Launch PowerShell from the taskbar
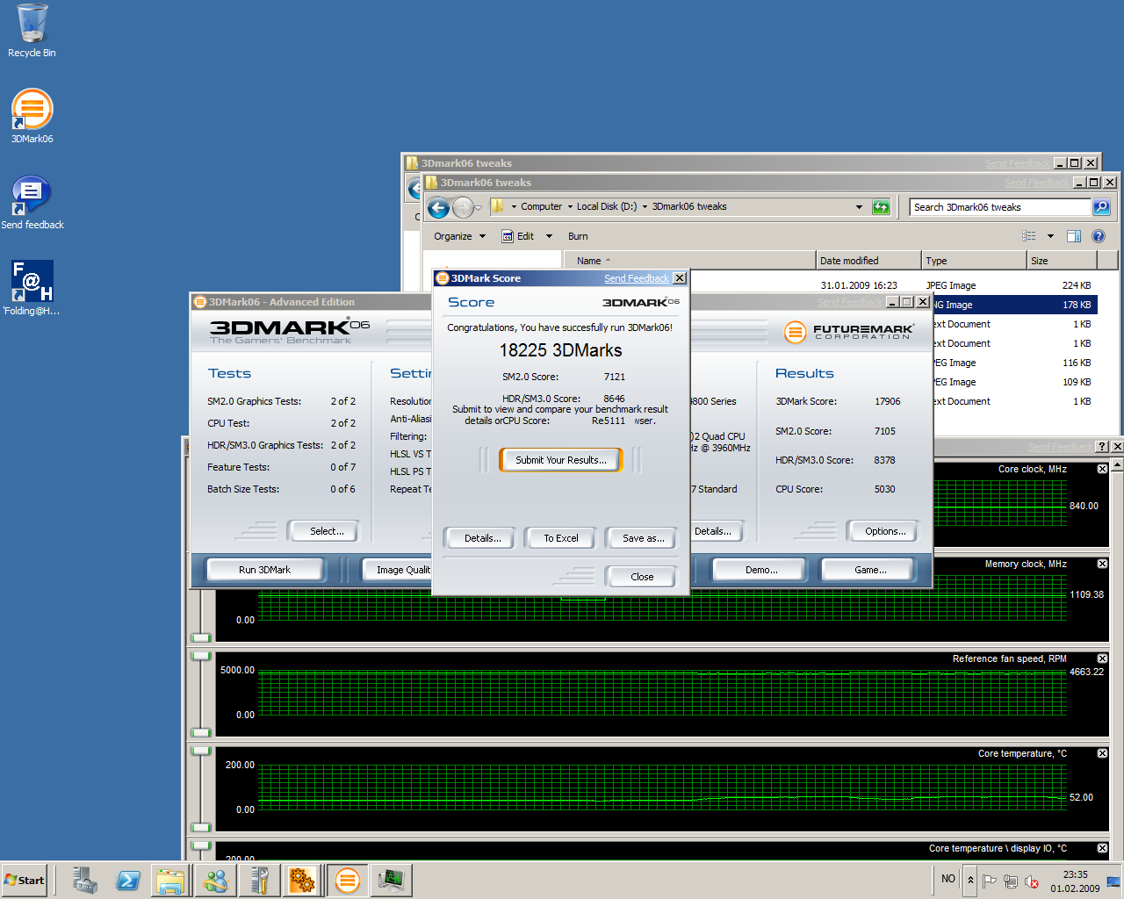Screen dimensions: 1124x899 point(128,880)
